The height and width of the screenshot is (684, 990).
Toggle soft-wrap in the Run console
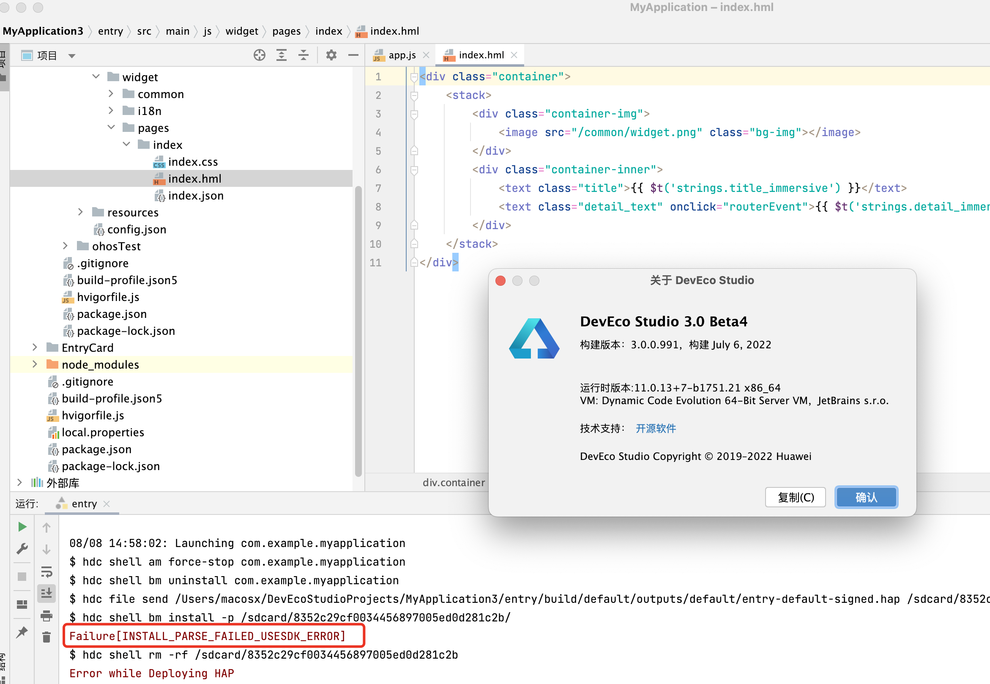pyautogui.click(x=47, y=572)
